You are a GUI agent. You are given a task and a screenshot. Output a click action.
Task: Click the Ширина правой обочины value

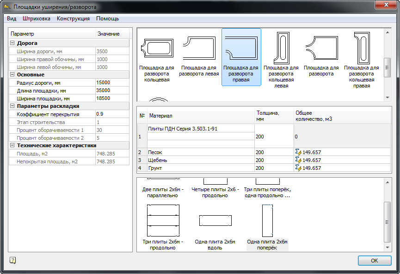pyautogui.click(x=112, y=59)
